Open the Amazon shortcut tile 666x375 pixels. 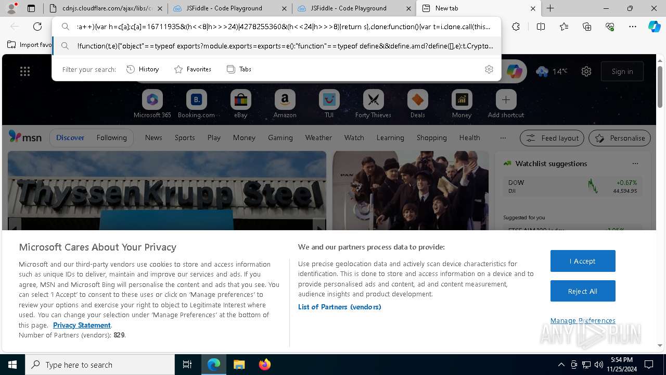tap(285, 104)
